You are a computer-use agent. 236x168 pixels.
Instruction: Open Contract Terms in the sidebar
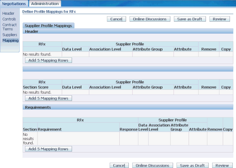[x=9, y=27]
